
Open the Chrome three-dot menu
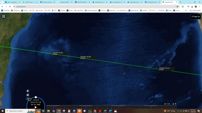(x=200, y=7)
